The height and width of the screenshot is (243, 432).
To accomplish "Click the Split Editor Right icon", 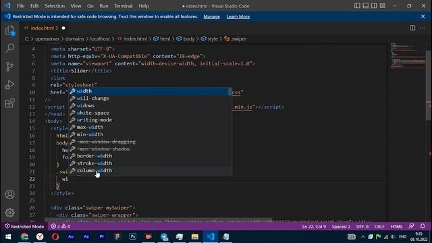I will click(412, 28).
